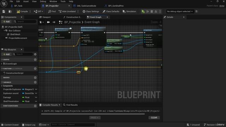Open the debug object selector dropdown
Screen dimensions: 226x127
[x=180, y=12]
